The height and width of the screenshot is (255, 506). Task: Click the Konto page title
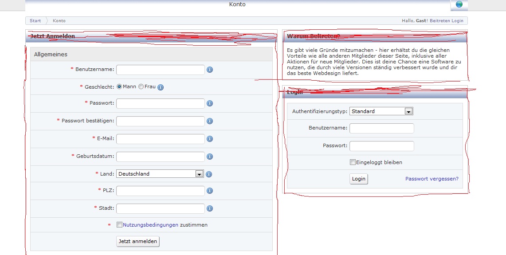(x=237, y=4)
